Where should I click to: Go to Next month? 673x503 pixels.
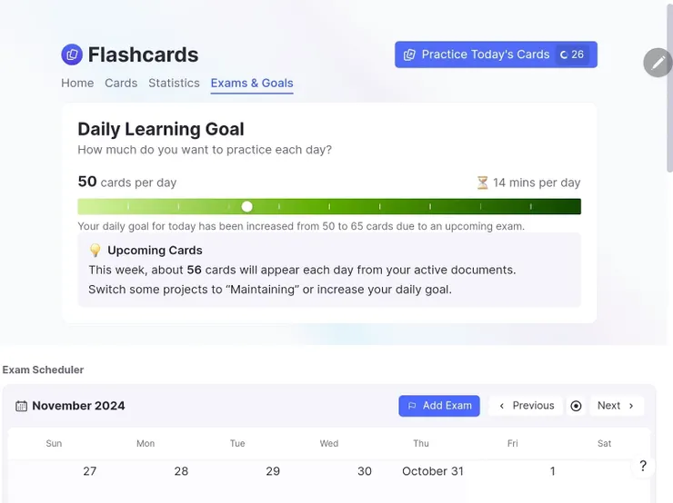pos(616,406)
